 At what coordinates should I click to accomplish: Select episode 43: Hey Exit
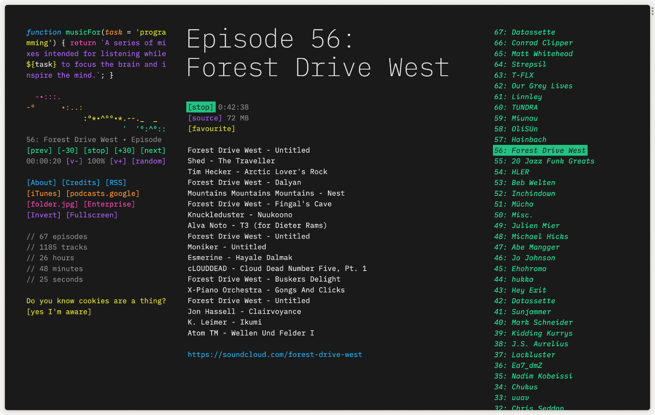click(520, 290)
